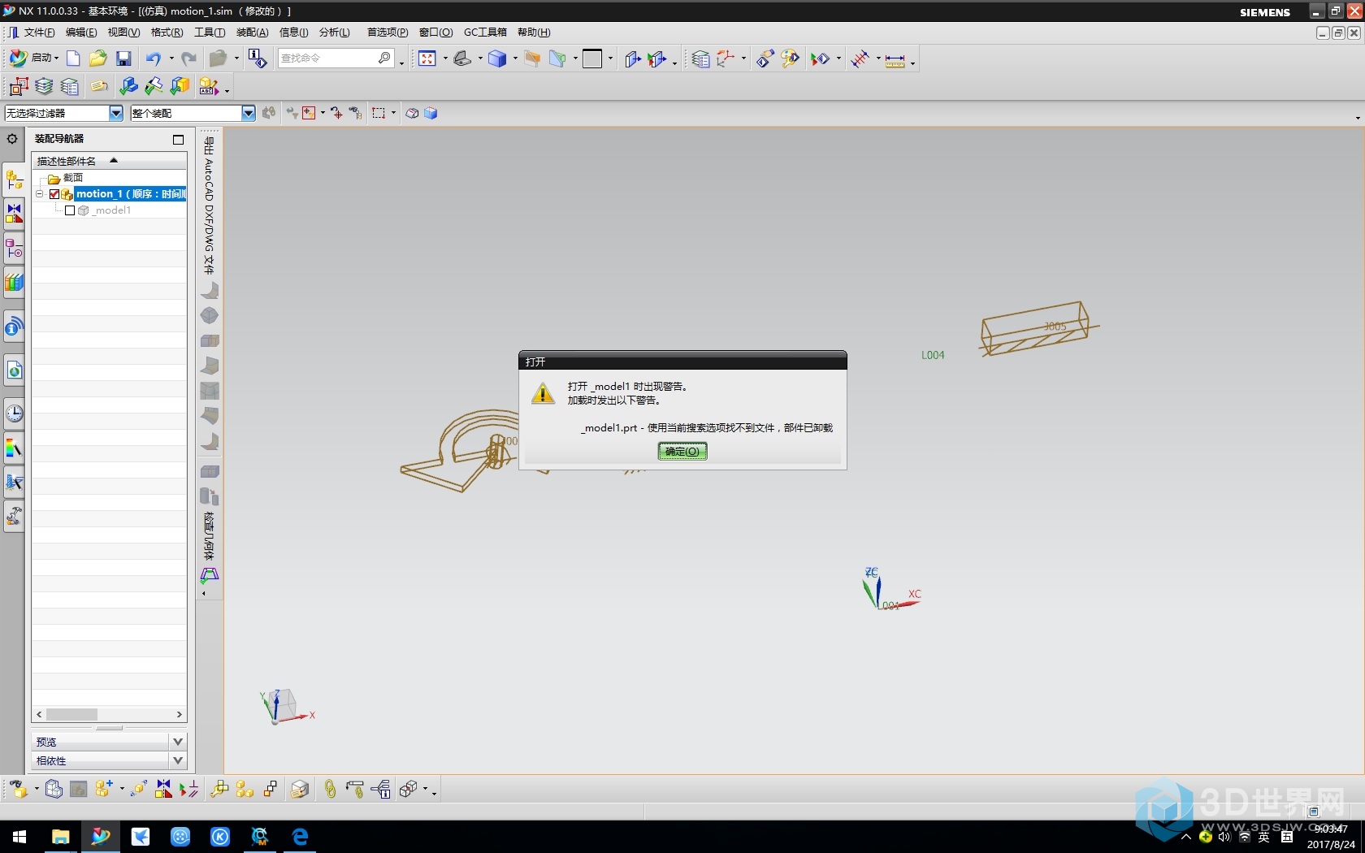Open the selection filter dropdown
This screenshot has height=853, width=1365.
pyautogui.click(x=116, y=113)
